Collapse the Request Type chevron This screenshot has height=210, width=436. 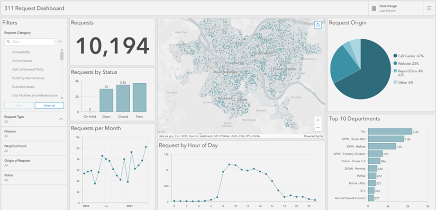(61, 118)
